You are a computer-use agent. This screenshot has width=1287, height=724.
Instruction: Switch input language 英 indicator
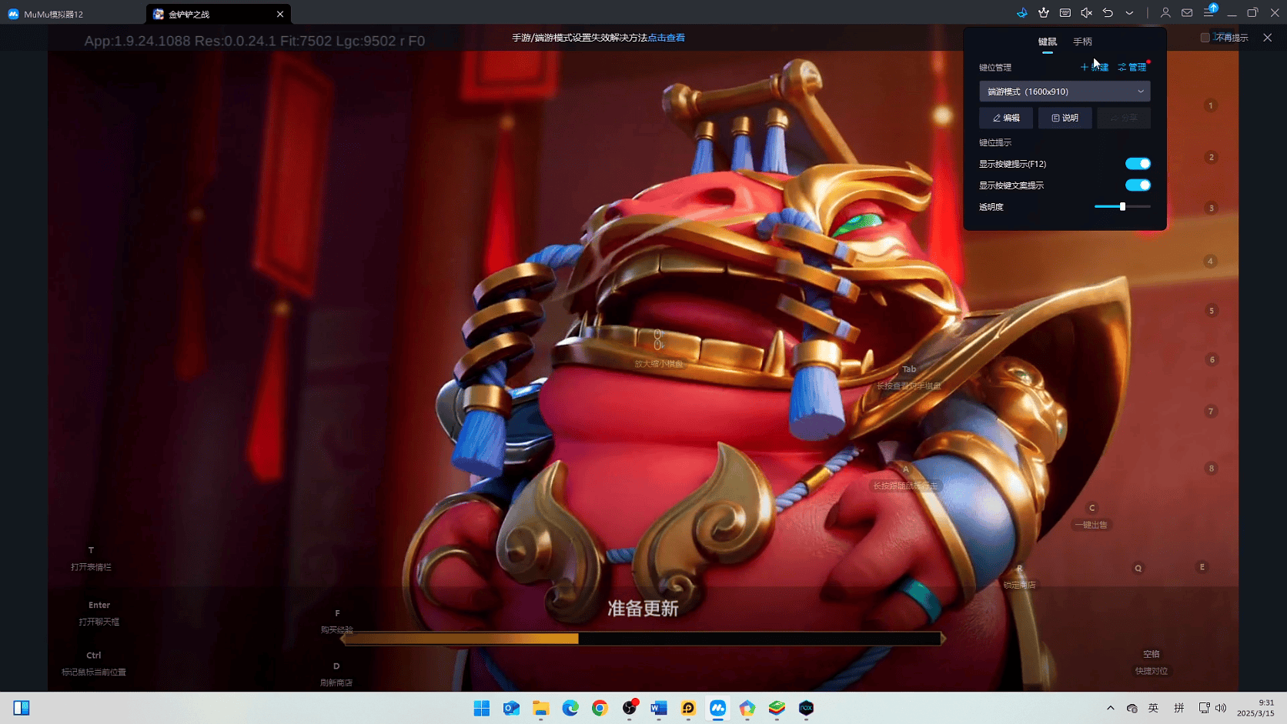[x=1153, y=708]
